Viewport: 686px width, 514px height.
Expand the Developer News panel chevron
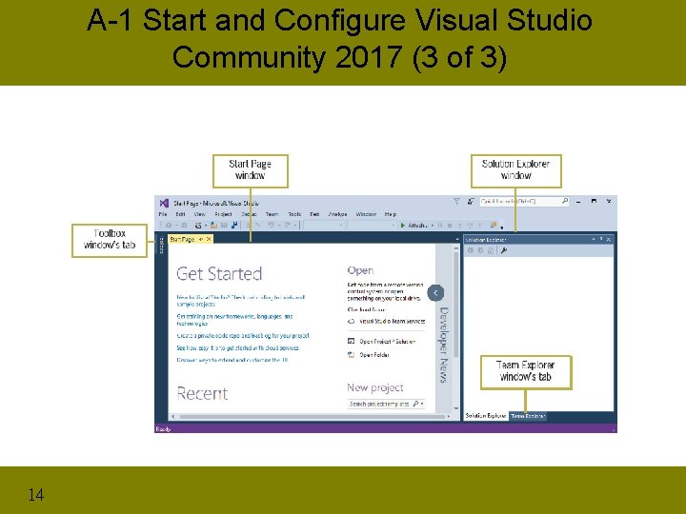pyautogui.click(x=435, y=293)
